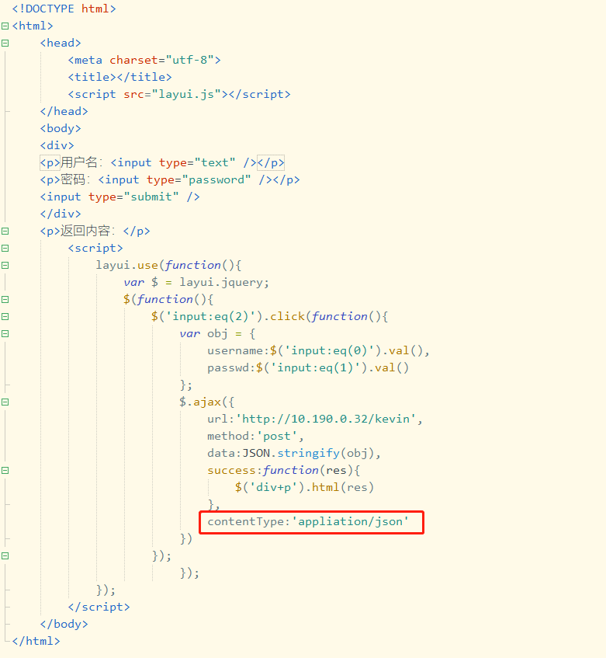The width and height of the screenshot is (606, 658).
Task: Click the passwd:$('input:eq(1)').val() line
Action: pyautogui.click(x=308, y=368)
